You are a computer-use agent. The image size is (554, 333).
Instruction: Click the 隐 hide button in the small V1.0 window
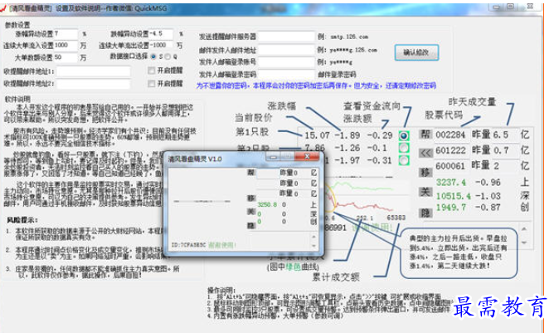click(251, 225)
